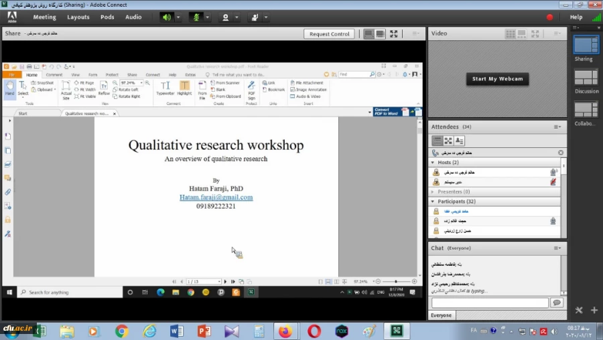Select the Everyone chat tab
Screen dimensions: 603x340
pyautogui.click(x=441, y=315)
